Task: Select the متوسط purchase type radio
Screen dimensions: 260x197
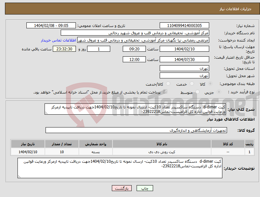Action: coord(197,92)
